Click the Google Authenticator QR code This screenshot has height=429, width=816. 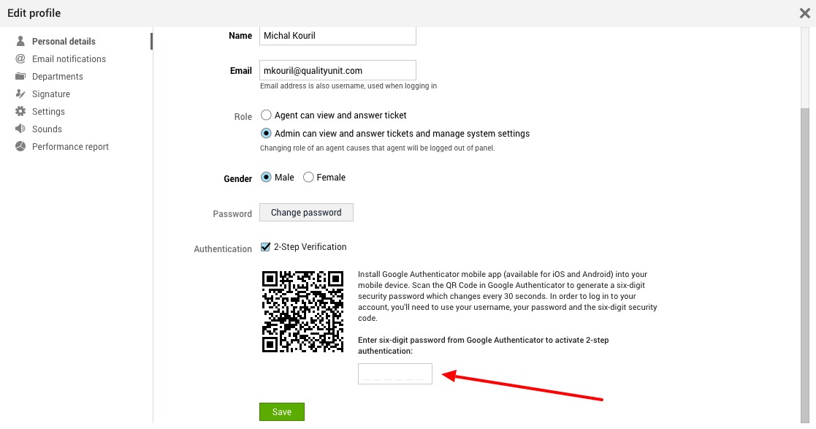[x=302, y=311]
